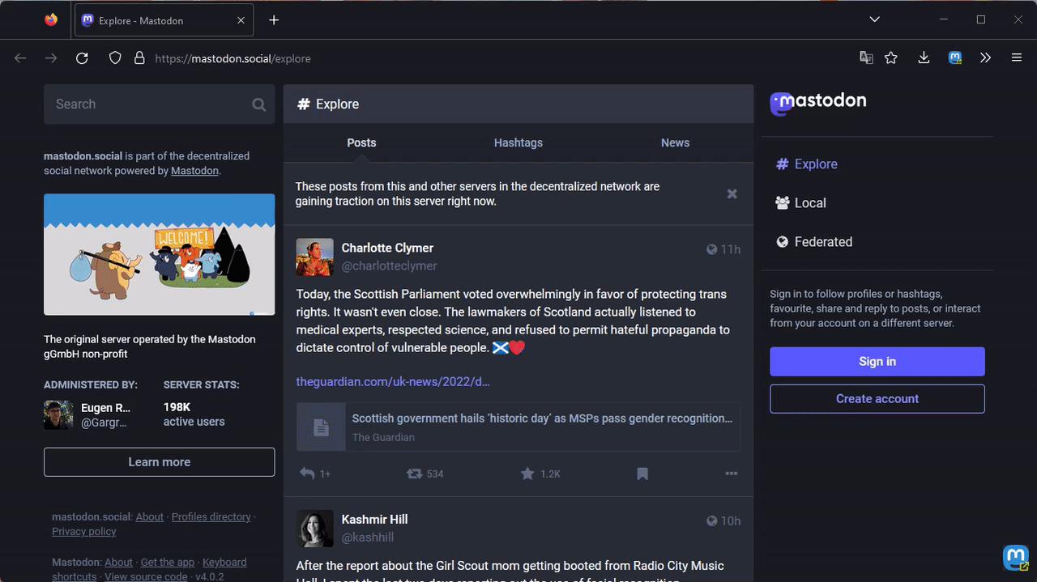The height and width of the screenshot is (582, 1037).
Task: Boost Charlotte Clymer's post
Action: pos(415,474)
